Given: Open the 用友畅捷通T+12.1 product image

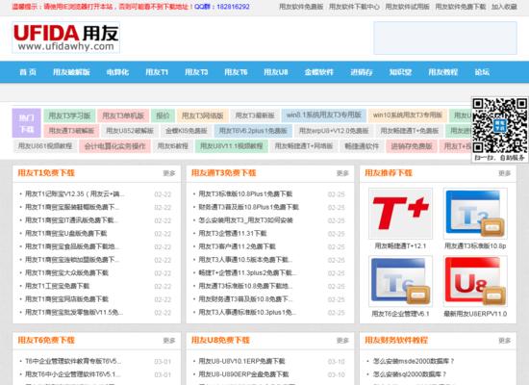Looking at the screenshot, I should 400,214.
